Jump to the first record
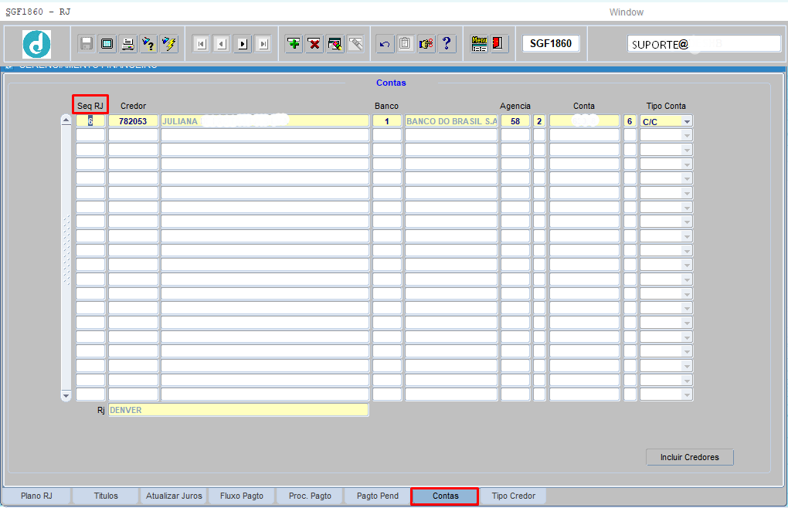The width and height of the screenshot is (788, 508). [201, 44]
